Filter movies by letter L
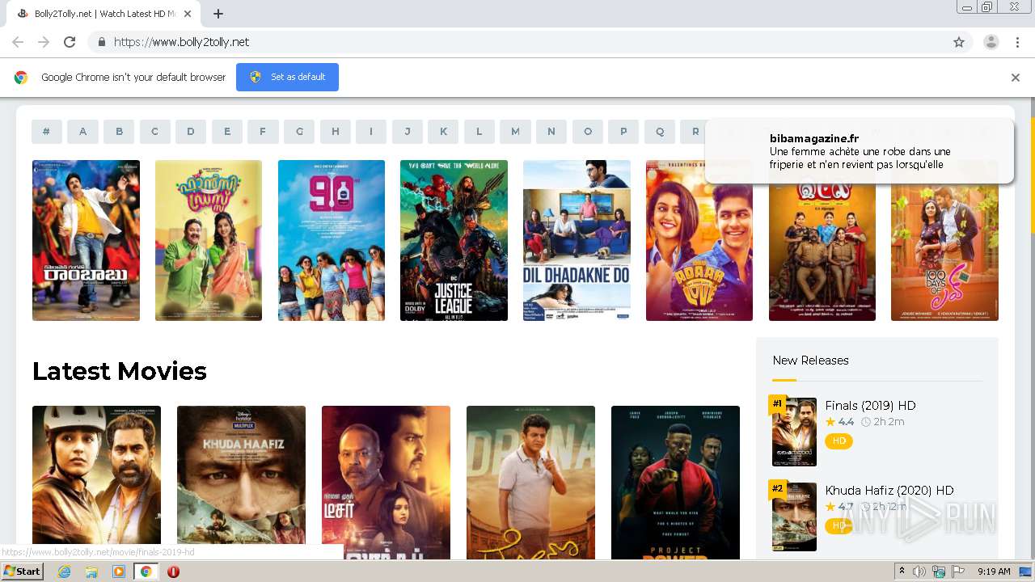Screen dimensions: 1035x582 tap(479, 132)
